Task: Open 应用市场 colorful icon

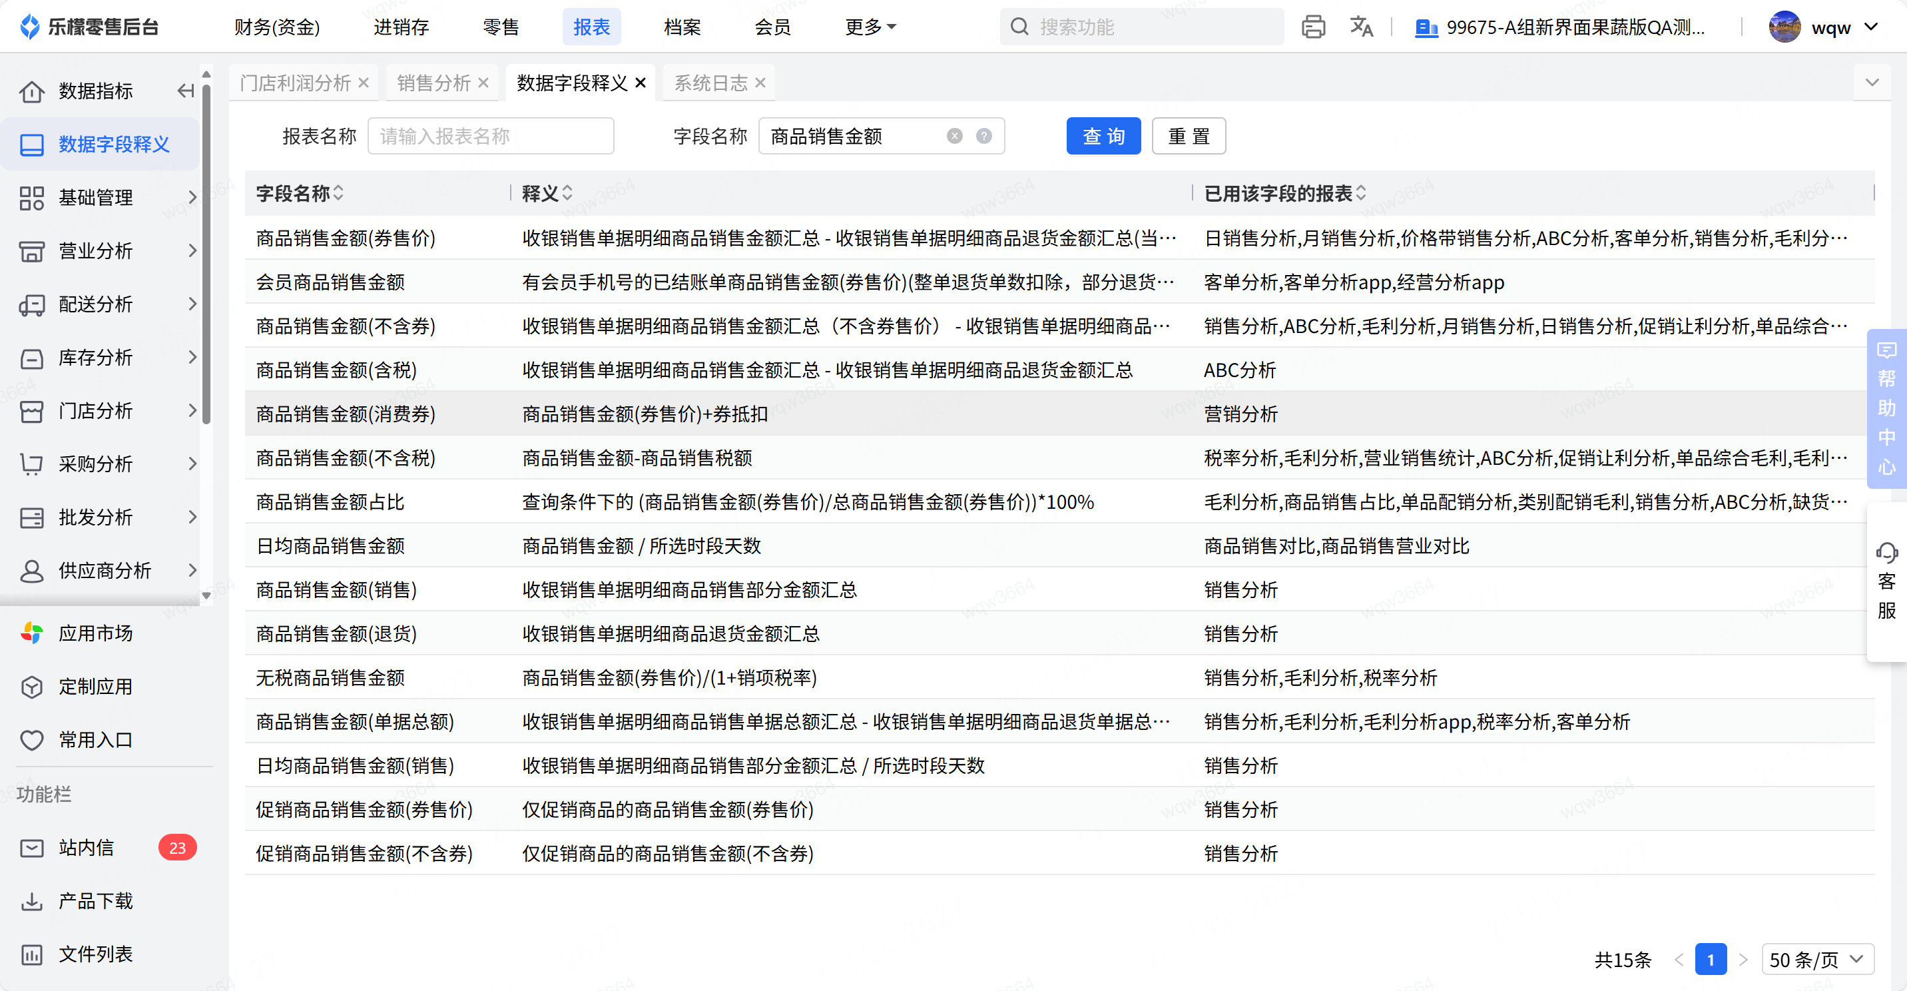Action: (x=32, y=633)
